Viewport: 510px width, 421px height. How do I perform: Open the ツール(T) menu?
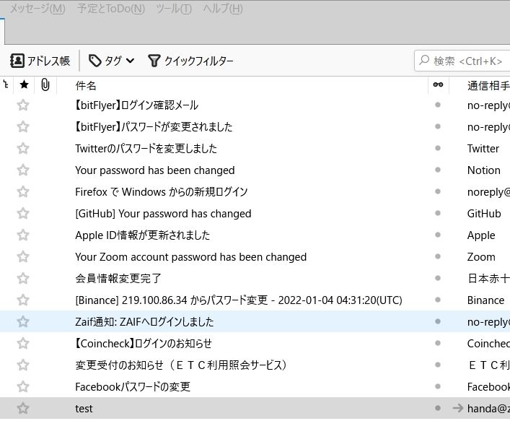coord(174,9)
